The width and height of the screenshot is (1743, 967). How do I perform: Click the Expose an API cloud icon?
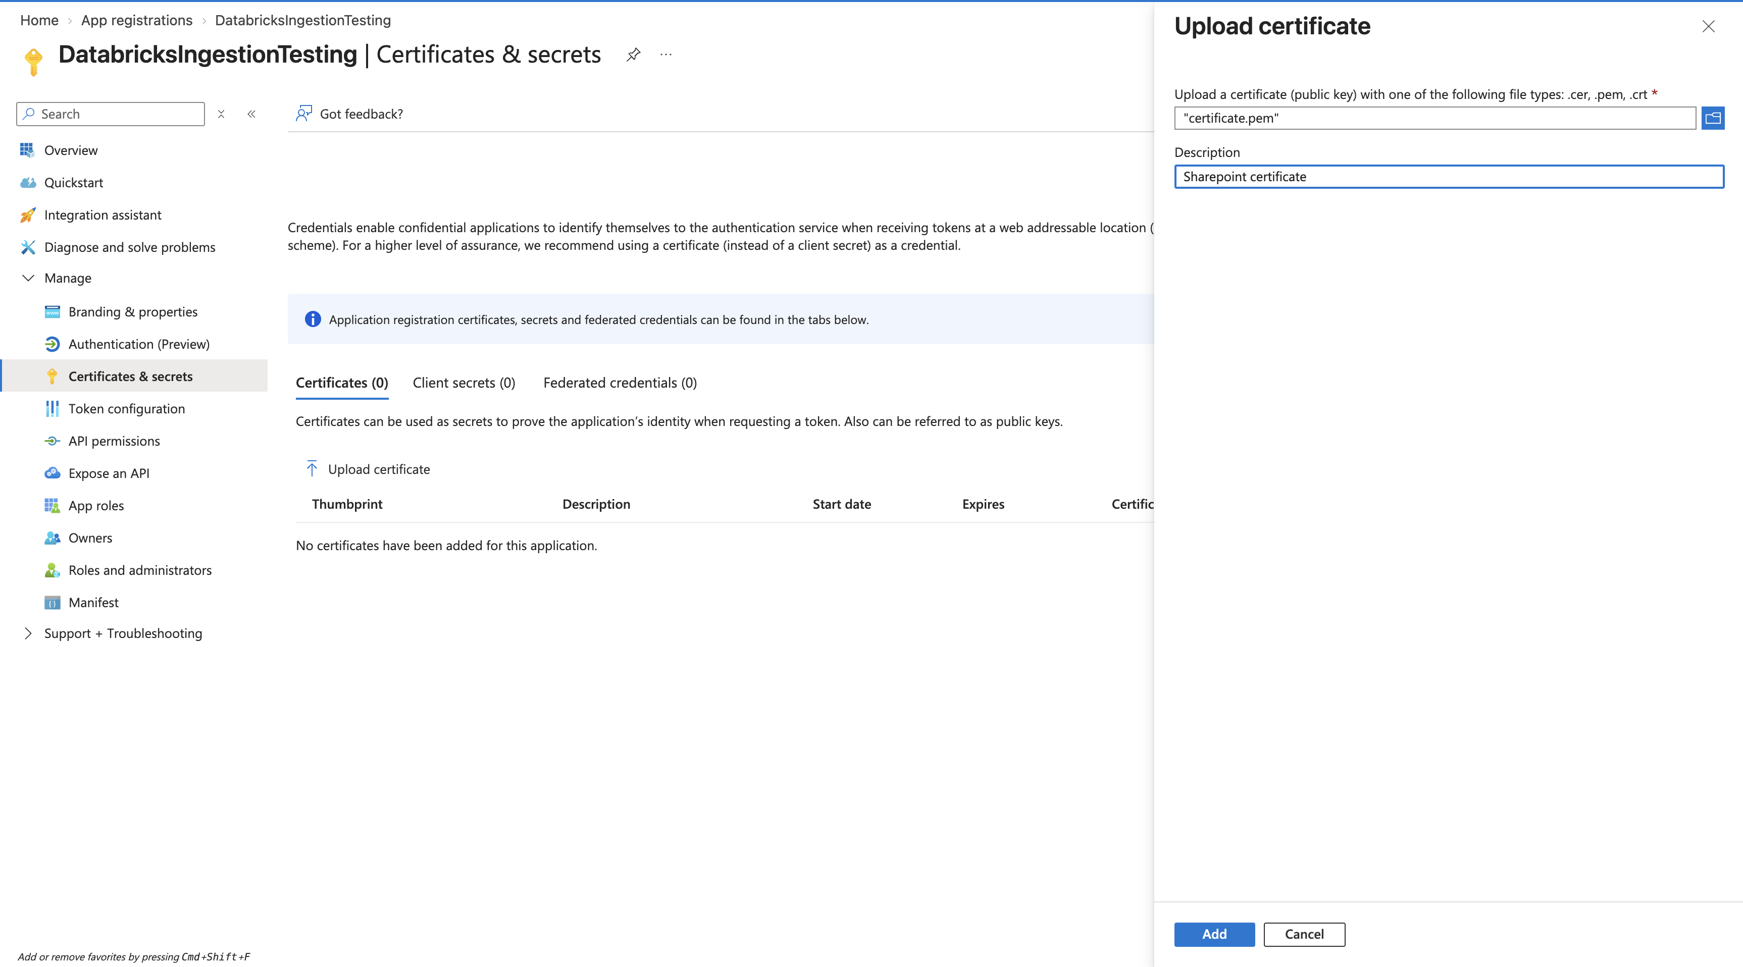pos(52,473)
